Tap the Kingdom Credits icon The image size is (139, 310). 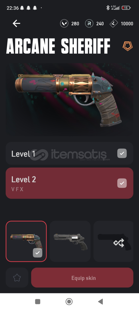point(114,24)
